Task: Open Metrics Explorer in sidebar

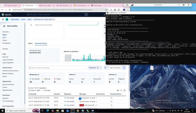Action: [8, 73]
